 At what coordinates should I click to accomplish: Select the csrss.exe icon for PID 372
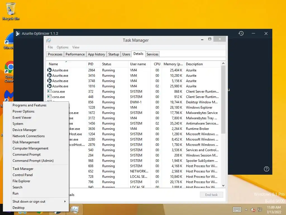pos(49,91)
